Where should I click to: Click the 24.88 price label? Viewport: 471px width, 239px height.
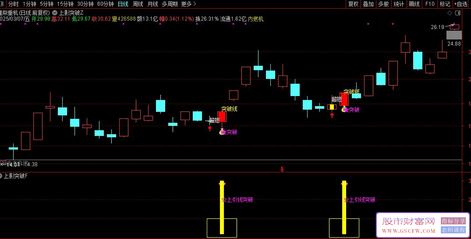pos(454,43)
